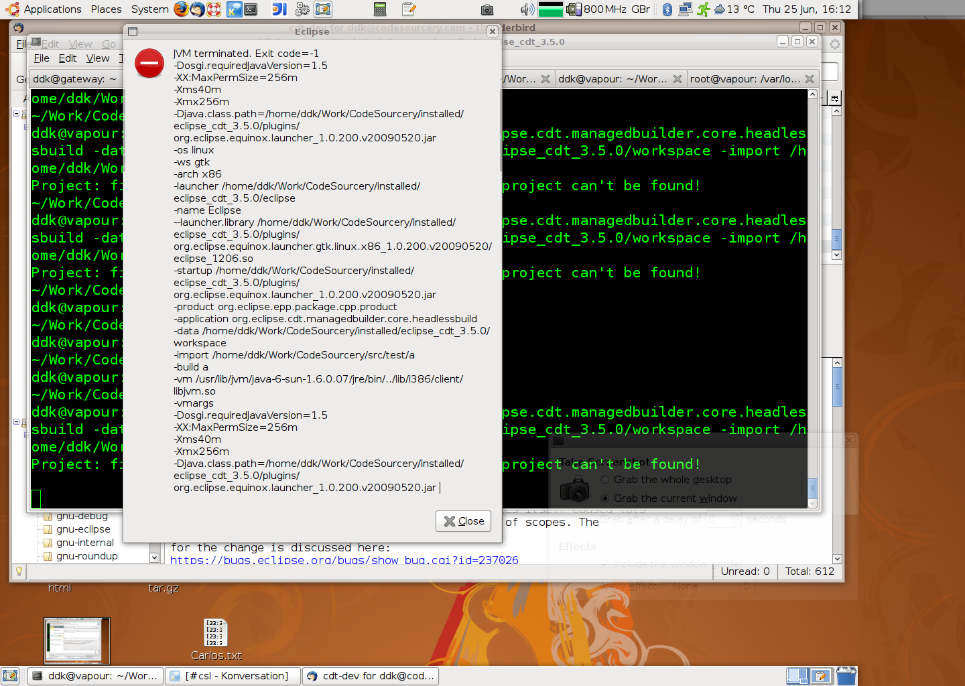Open the Help lifesaver icon in panel
The height and width of the screenshot is (686, 965).
pos(214,9)
